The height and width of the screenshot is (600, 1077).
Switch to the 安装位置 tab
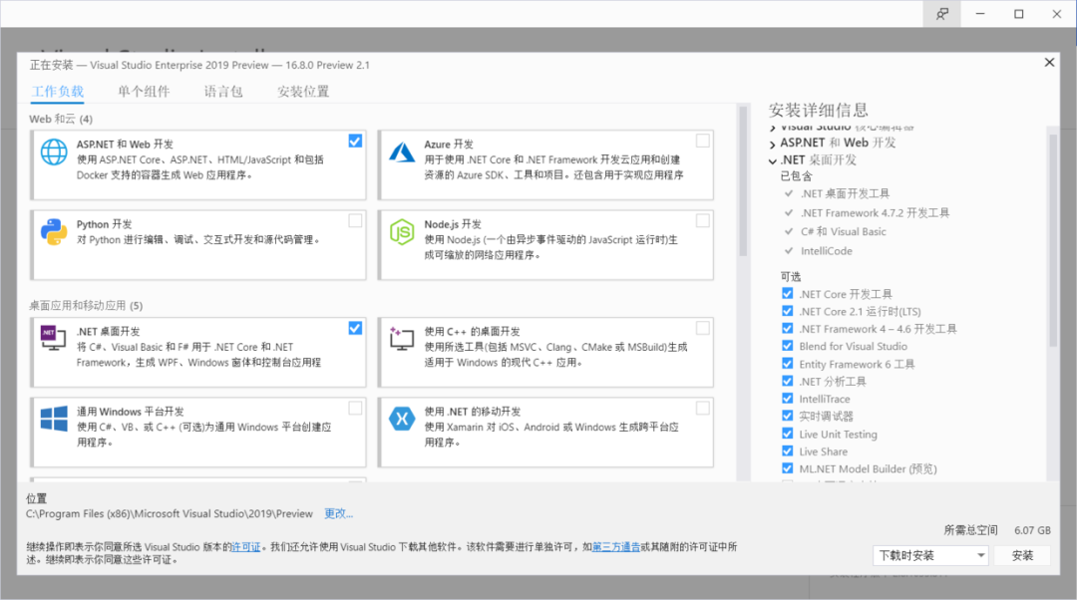coord(303,92)
